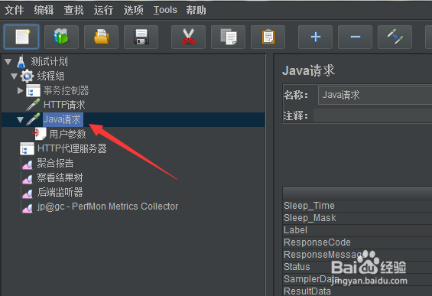The width and height of the screenshot is (432, 296).
Task: Open the 运行 menu
Action: pos(103,10)
